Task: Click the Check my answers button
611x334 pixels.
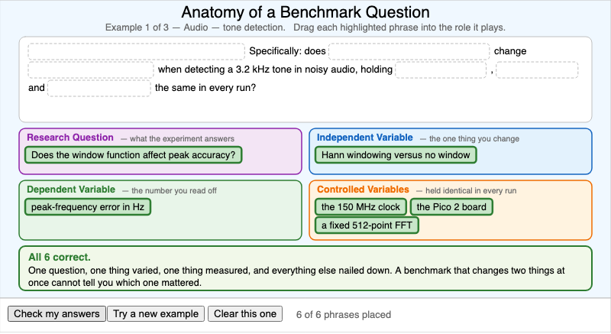Action: point(57,313)
